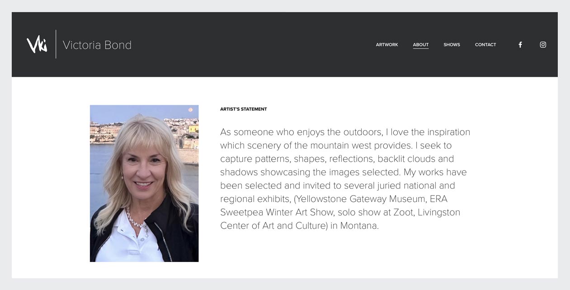The width and height of the screenshot is (570, 290).
Task: Click the word Montana in the statement
Action: coord(358,226)
